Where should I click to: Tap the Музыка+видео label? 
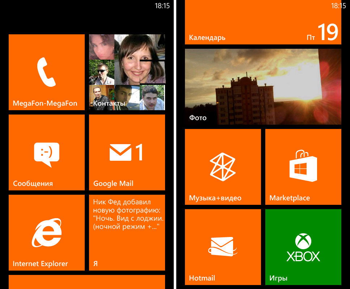(x=215, y=198)
